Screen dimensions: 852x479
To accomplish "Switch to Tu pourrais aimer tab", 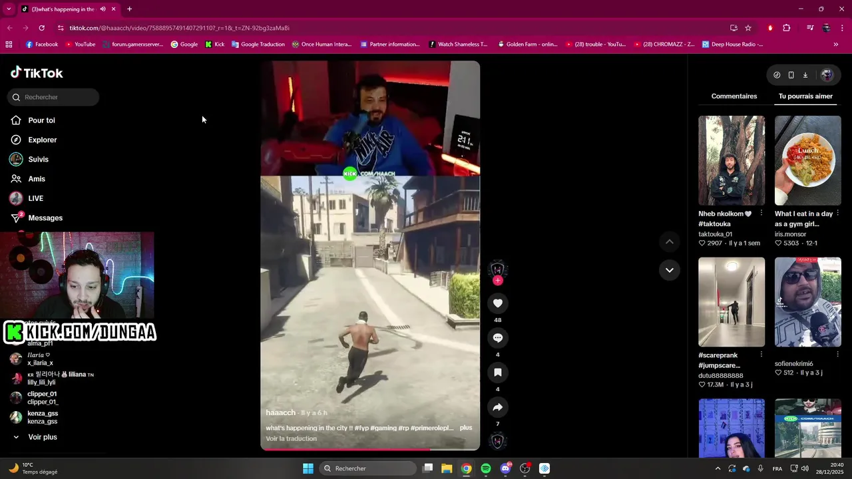I will [805, 96].
